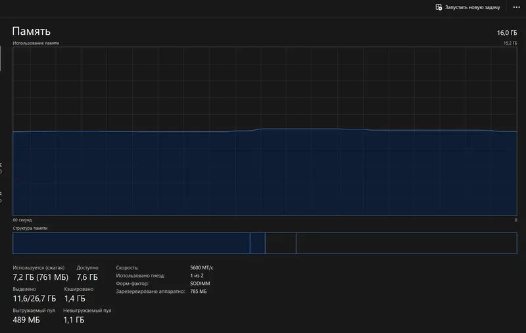
Task: Open the three-dot more options menu
Action: [x=516, y=7]
